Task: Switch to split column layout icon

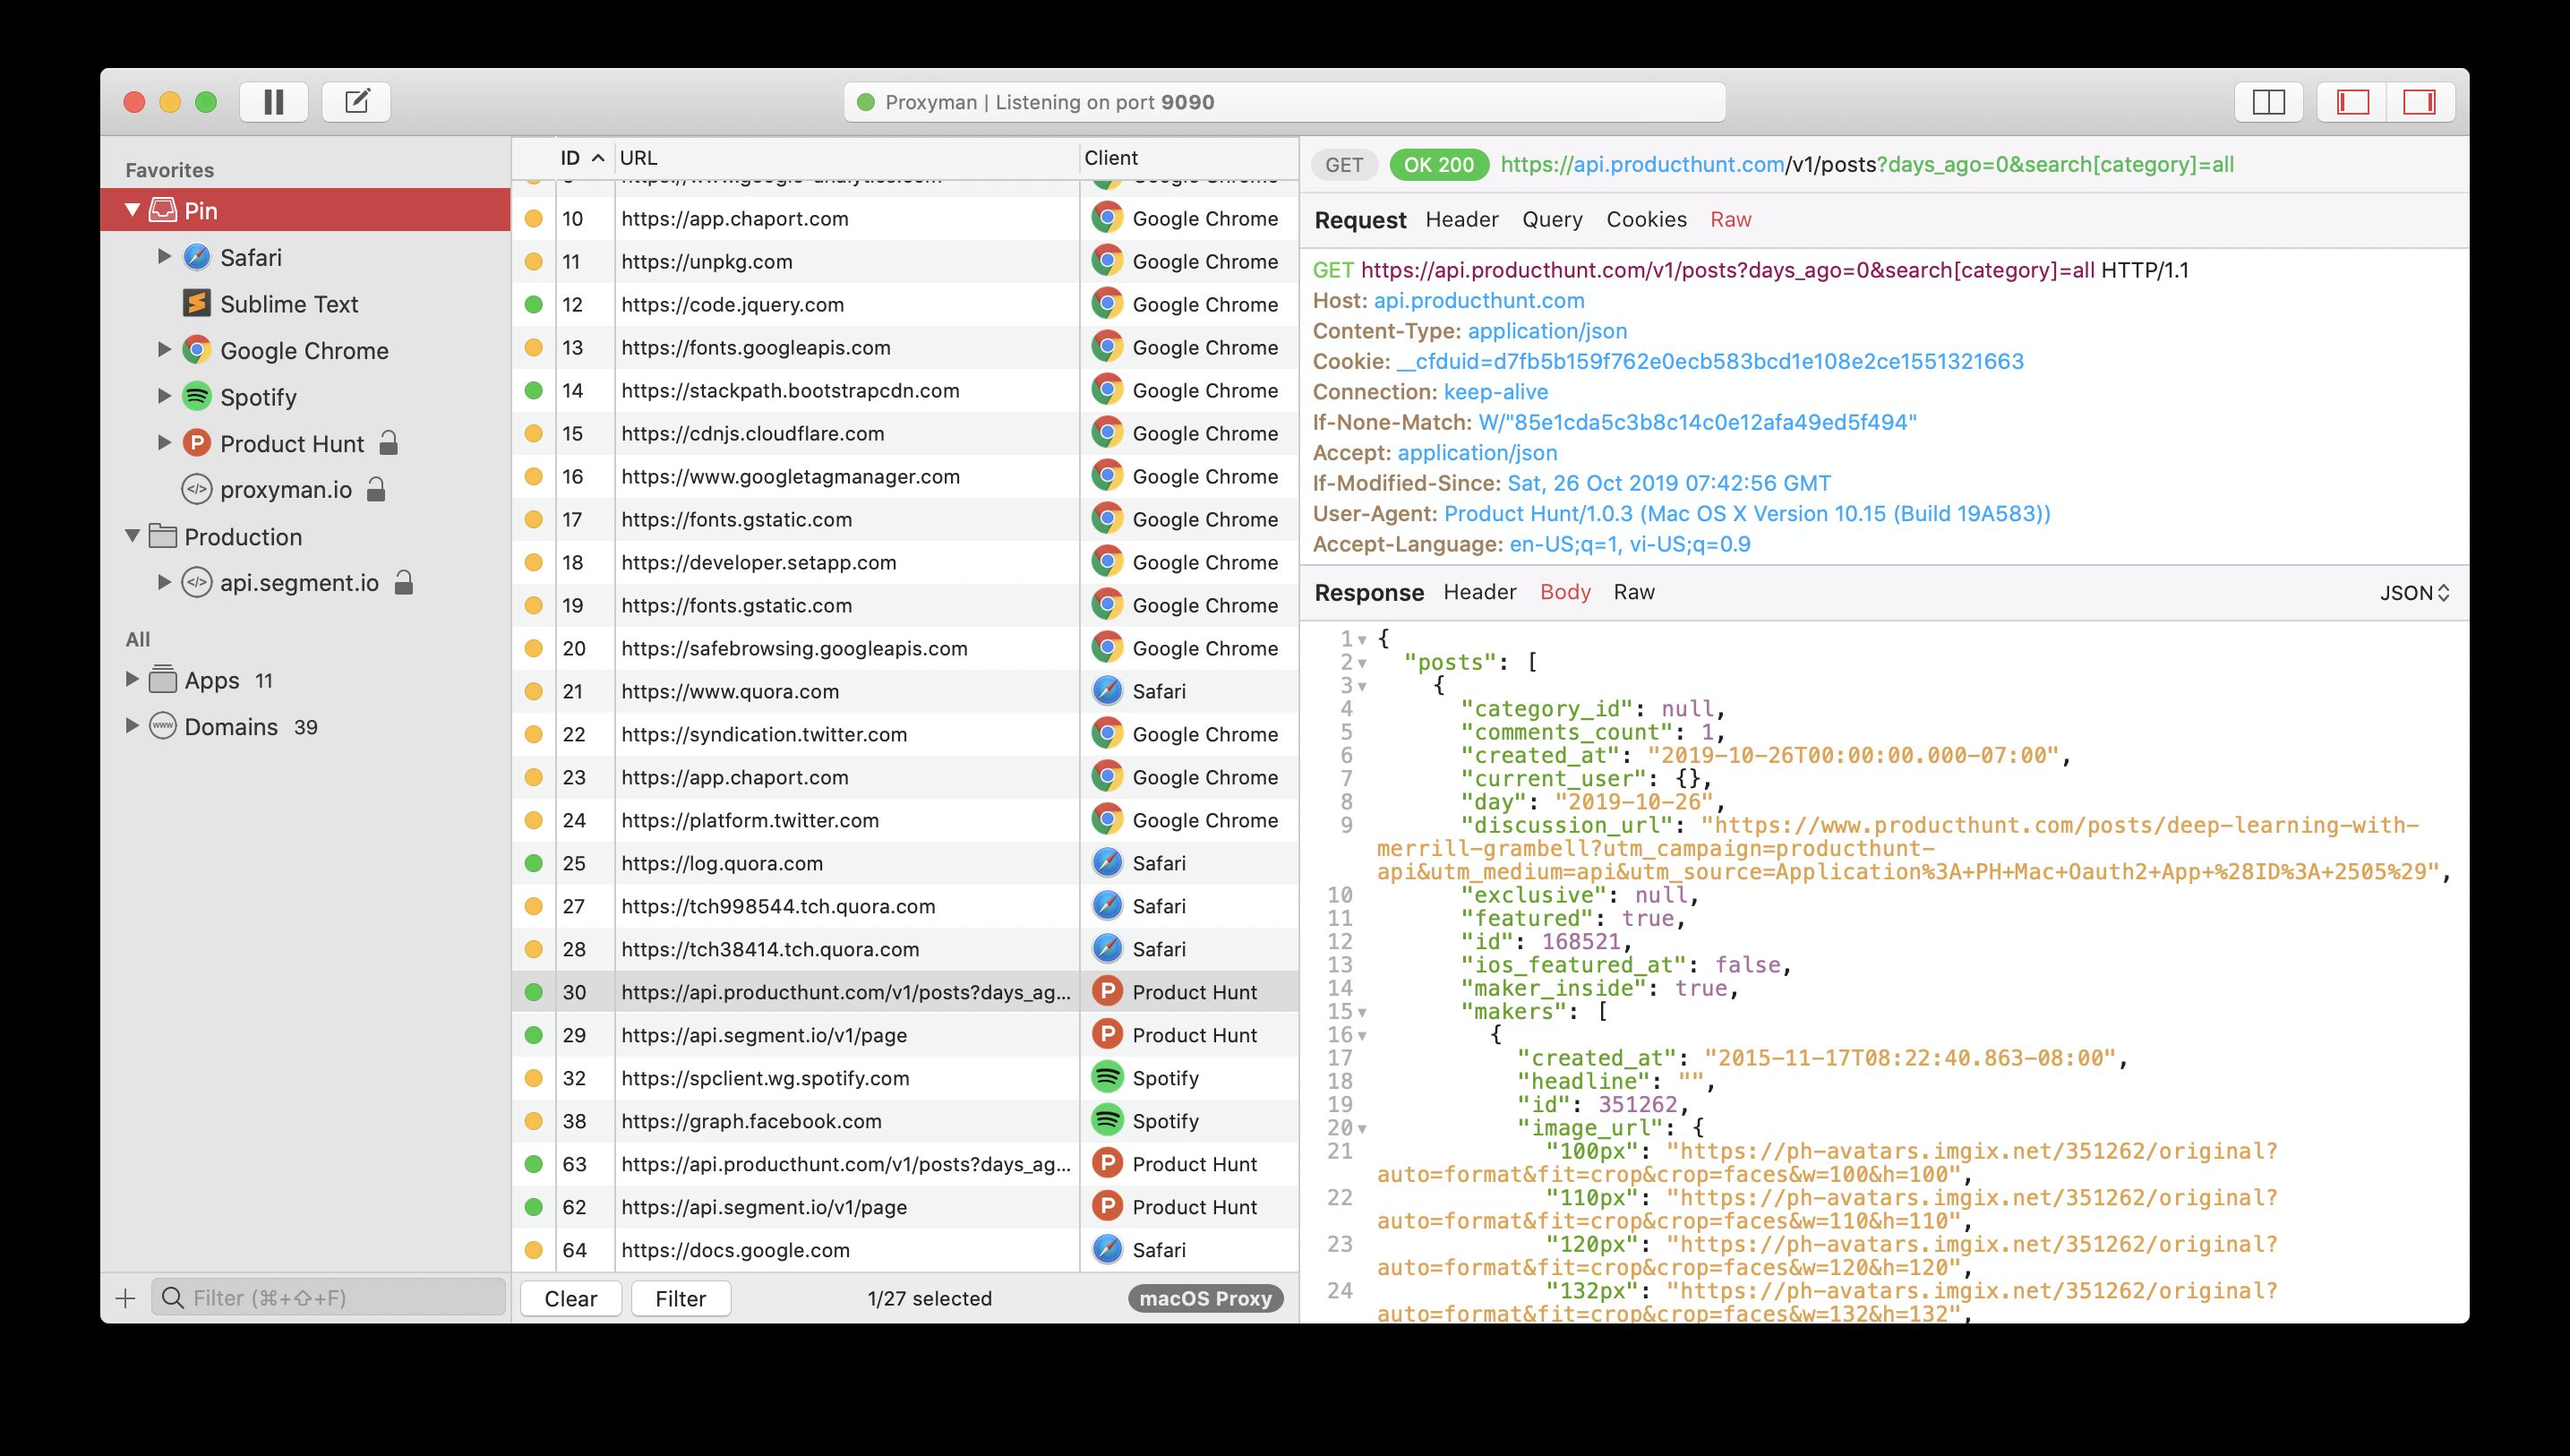Action: pos(2269,102)
